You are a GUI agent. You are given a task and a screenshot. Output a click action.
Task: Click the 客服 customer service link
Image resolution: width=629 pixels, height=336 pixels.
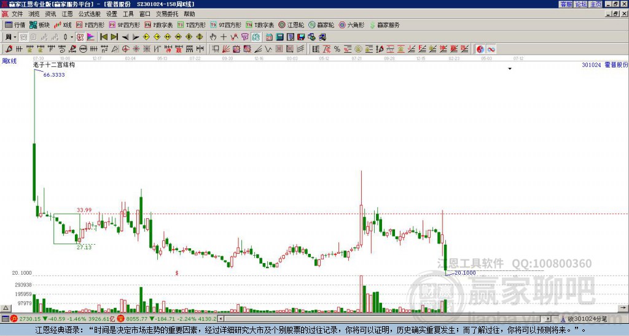[566, 4]
